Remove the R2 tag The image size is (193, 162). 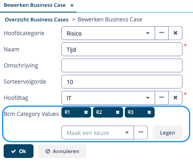(117, 112)
